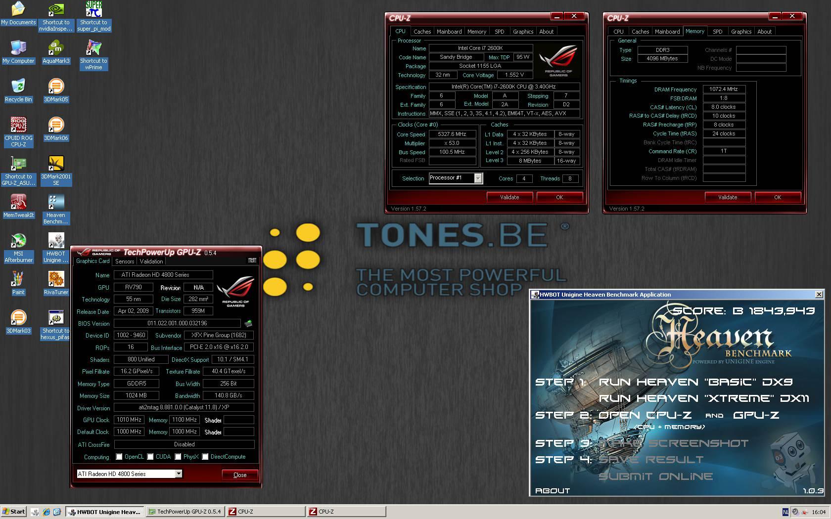Open Mainboard tab in left CPU-Z window
Screen dimensions: 831x519
pos(449,32)
